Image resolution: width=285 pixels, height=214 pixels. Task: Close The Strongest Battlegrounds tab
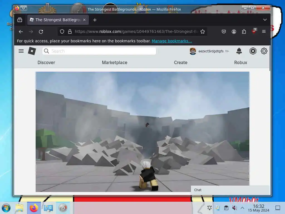pos(84,20)
